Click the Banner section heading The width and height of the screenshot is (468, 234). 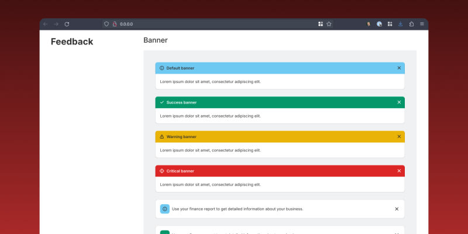(156, 40)
